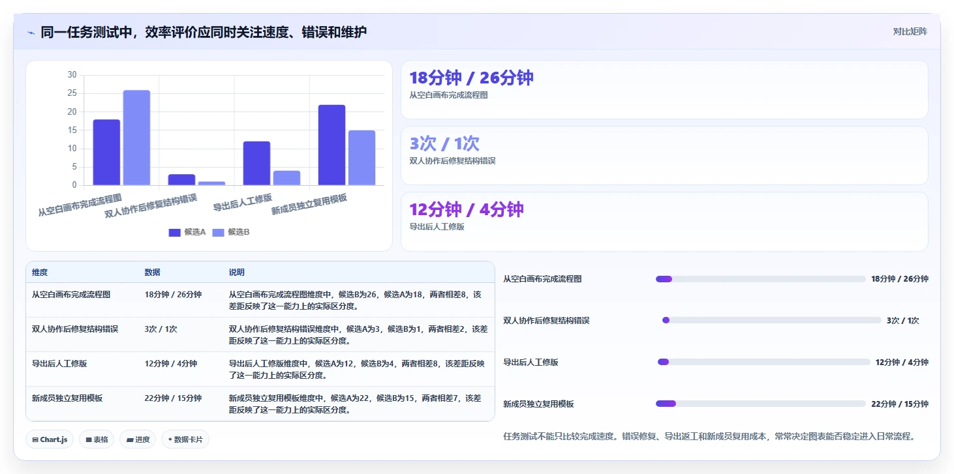Click the explanation text mentioning 两者相差7
The image size is (954, 474).
[x=356, y=404]
